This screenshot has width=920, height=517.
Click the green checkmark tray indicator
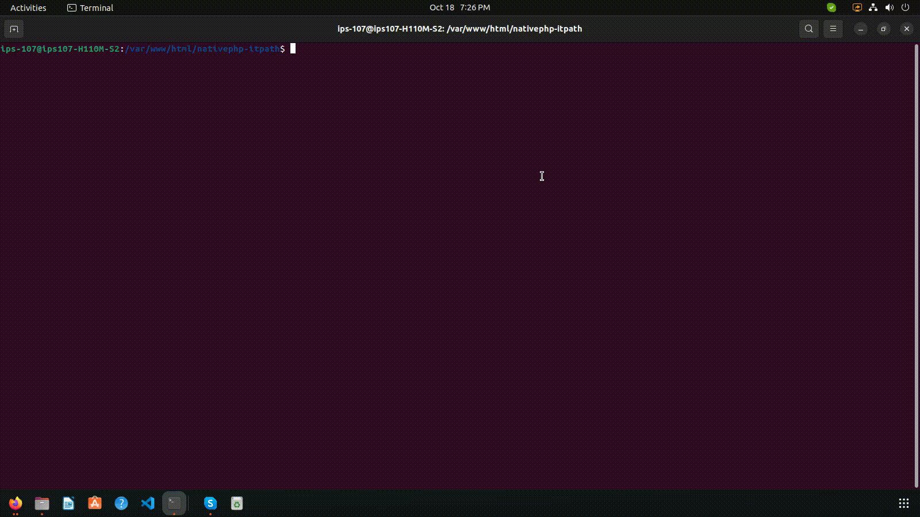coord(831,7)
